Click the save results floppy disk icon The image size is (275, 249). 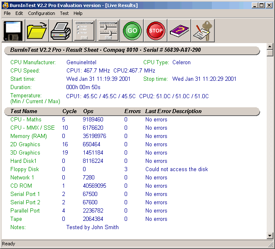tap(13, 31)
